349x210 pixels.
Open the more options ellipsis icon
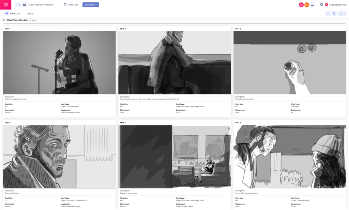pyautogui.click(x=328, y=13)
